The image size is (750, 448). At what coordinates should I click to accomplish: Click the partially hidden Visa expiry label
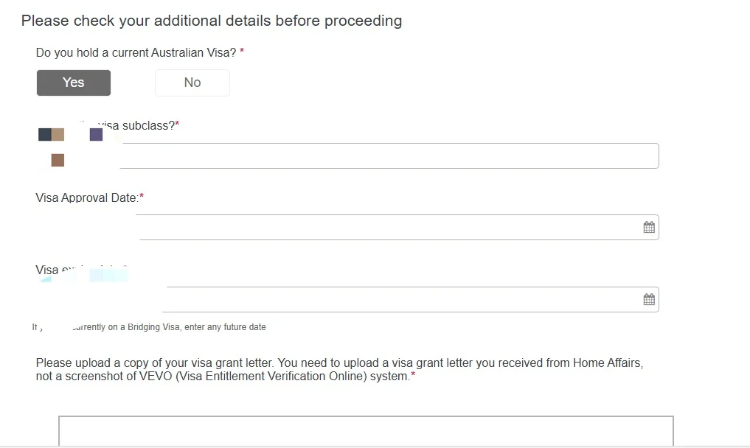click(81, 270)
